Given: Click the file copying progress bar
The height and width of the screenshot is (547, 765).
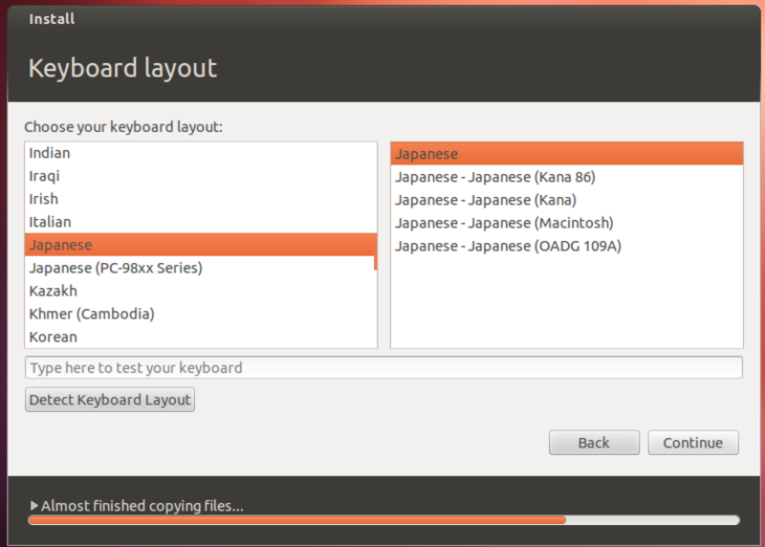Looking at the screenshot, I should (384, 520).
